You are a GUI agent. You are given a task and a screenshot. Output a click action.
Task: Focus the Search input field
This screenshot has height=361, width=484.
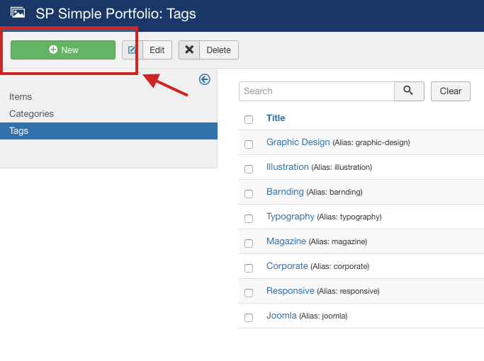click(x=316, y=91)
